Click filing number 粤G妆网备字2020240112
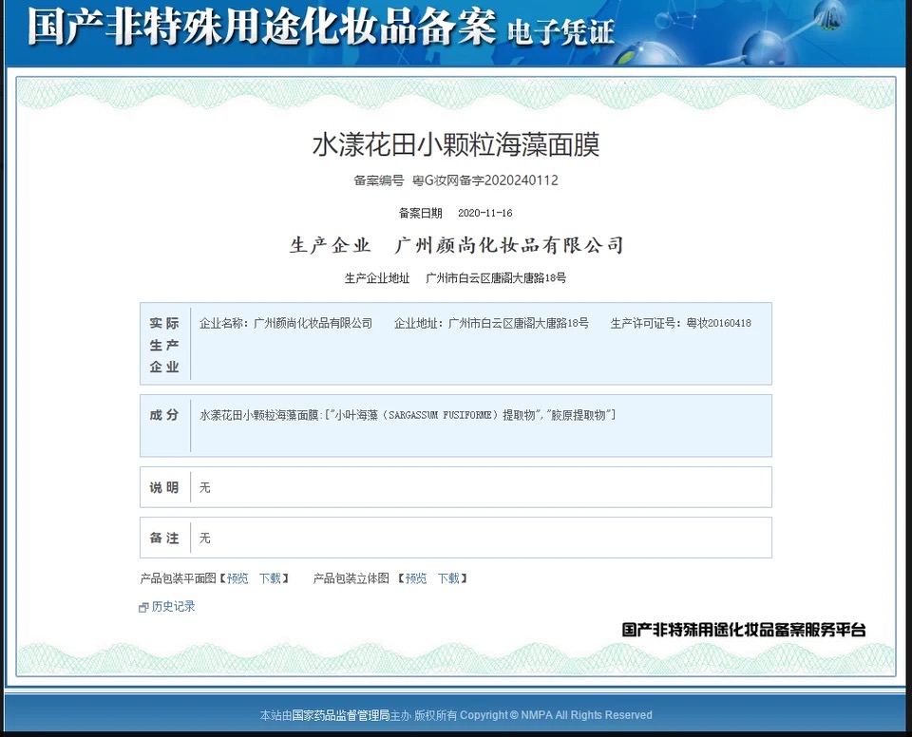 pyautogui.click(x=485, y=180)
